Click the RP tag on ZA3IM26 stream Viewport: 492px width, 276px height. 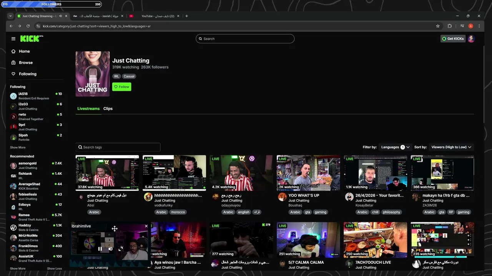click(451, 212)
